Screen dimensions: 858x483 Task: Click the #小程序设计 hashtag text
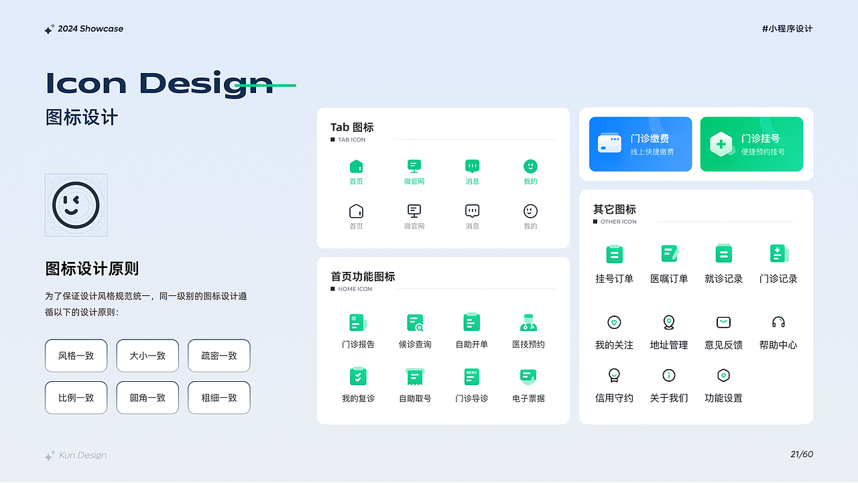click(788, 29)
